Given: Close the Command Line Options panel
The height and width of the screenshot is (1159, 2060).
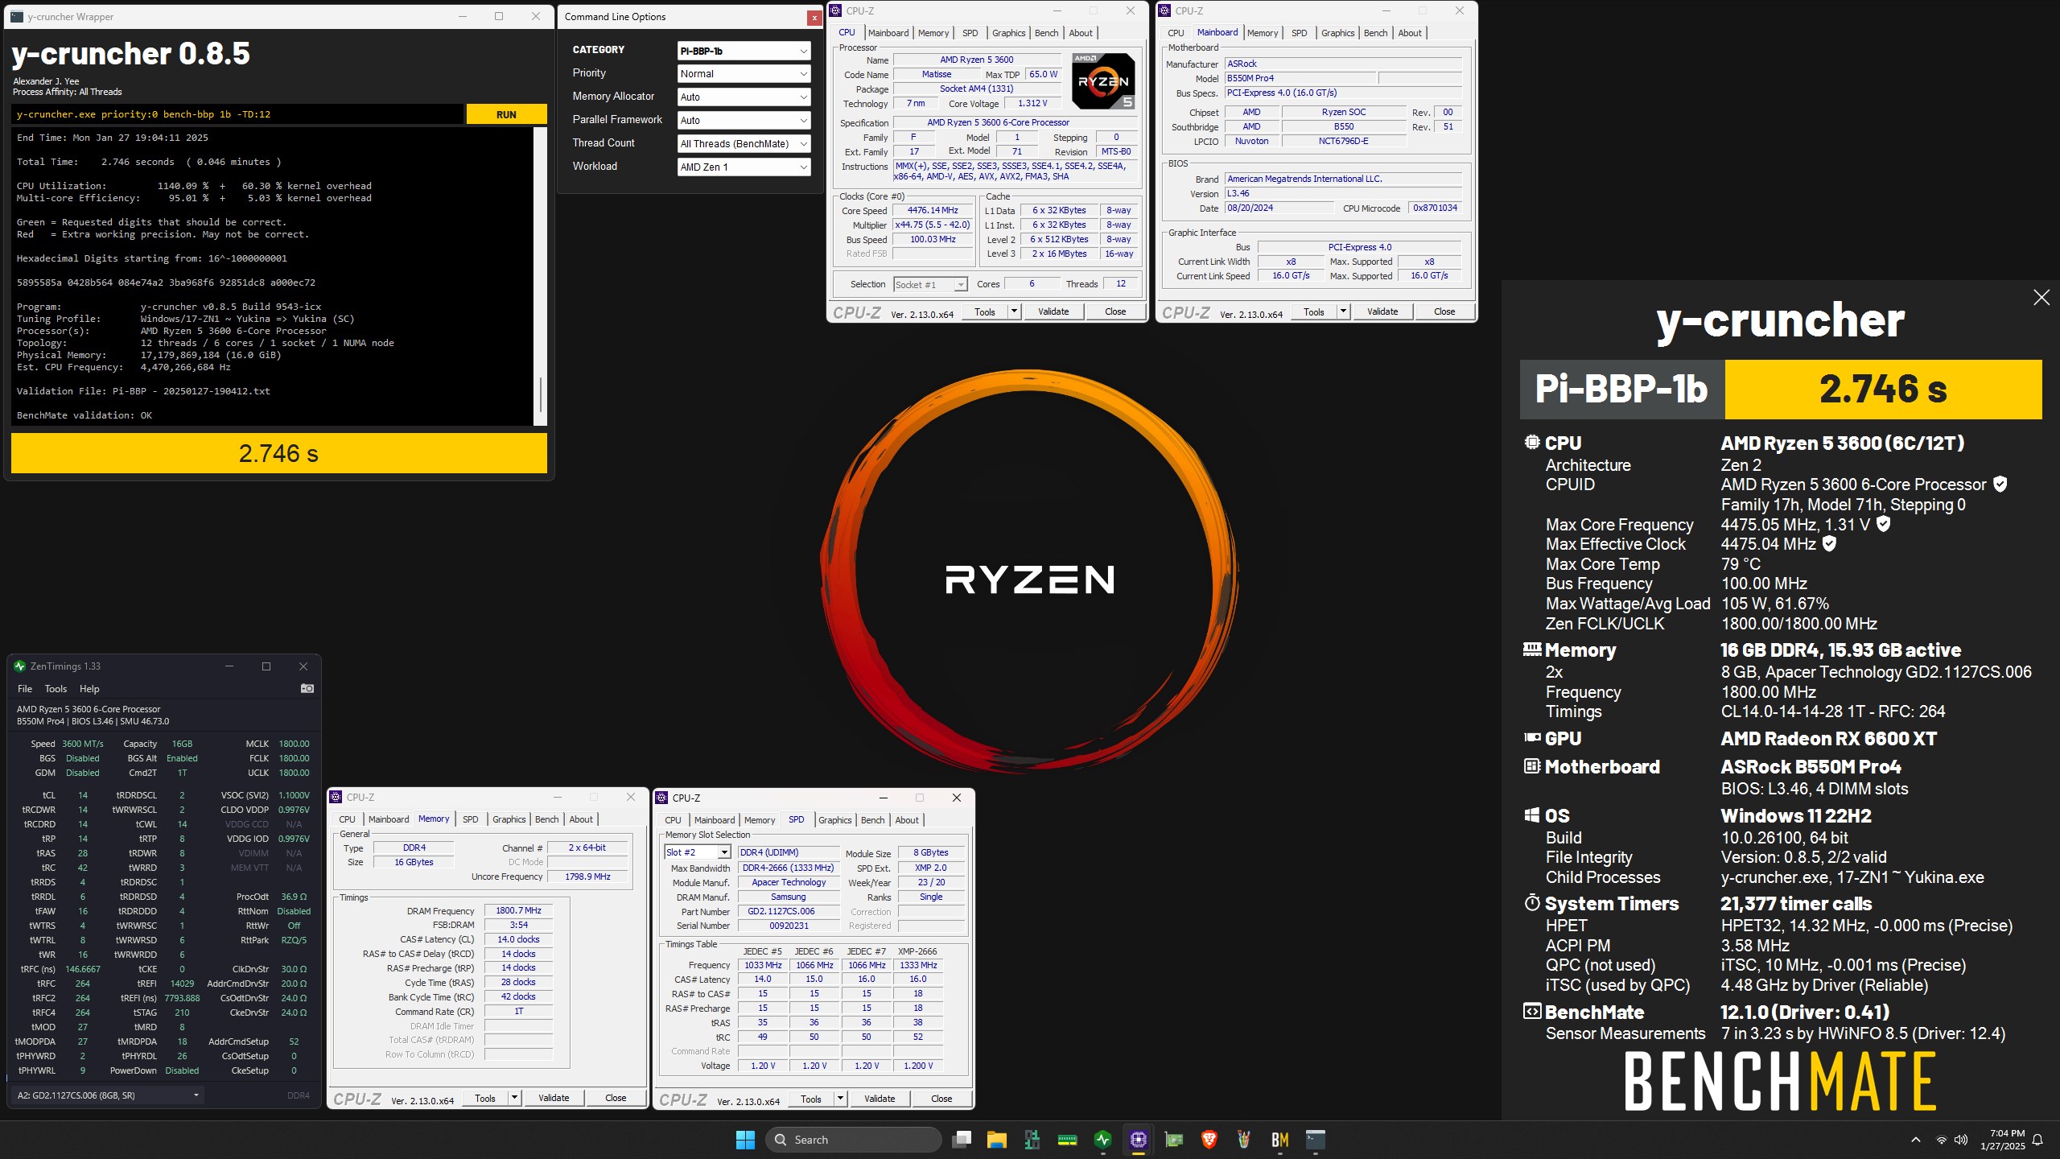Looking at the screenshot, I should point(814,17).
